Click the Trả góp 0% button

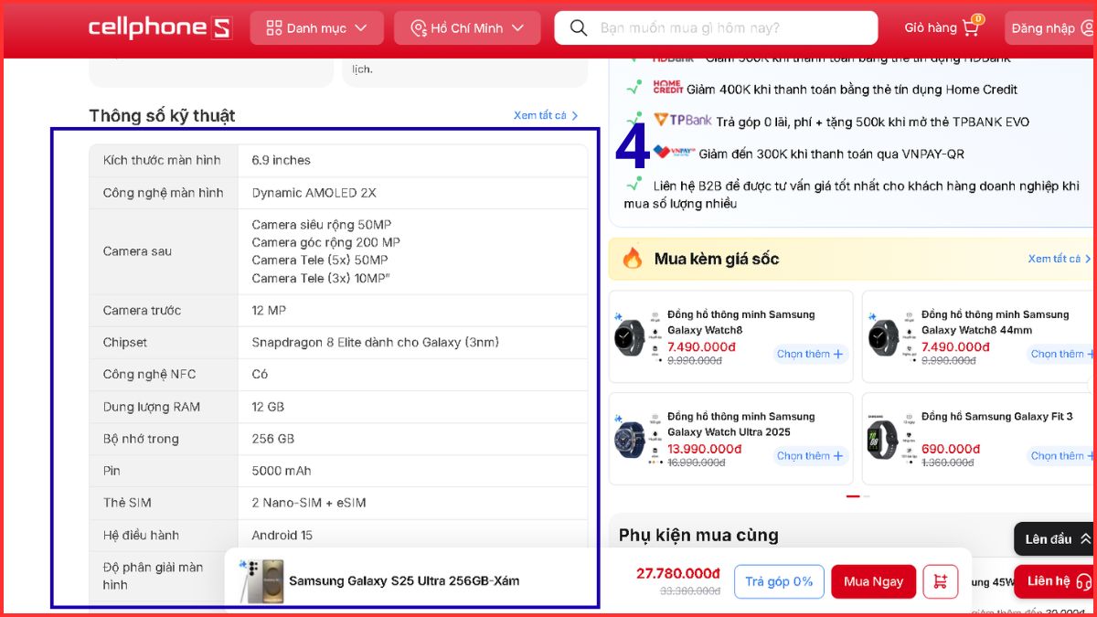[x=779, y=580]
